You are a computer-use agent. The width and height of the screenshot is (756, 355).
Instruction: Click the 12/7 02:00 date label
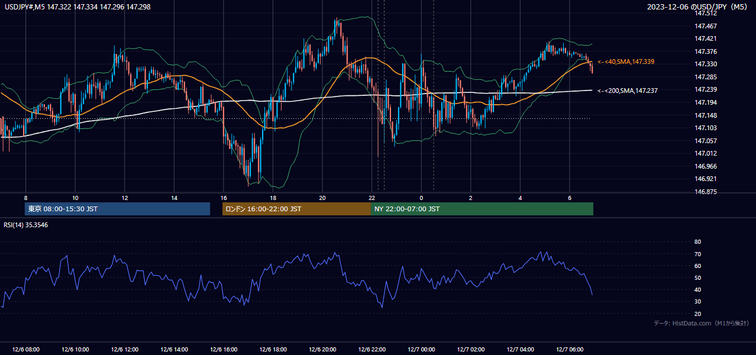pos(471,350)
